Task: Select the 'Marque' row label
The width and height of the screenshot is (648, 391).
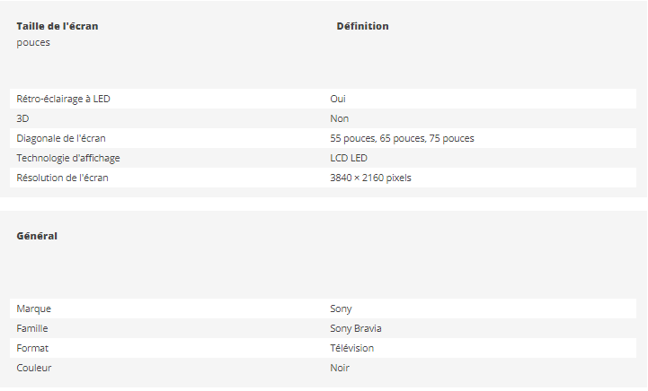Action: tap(33, 308)
